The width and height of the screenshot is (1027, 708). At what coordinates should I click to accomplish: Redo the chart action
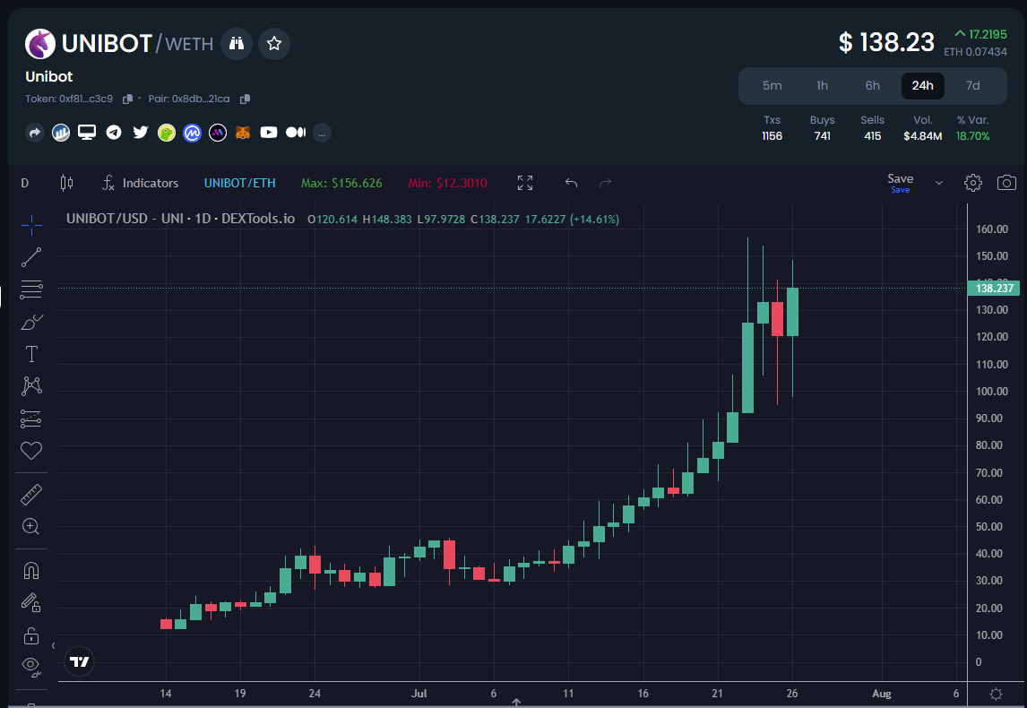click(x=605, y=183)
